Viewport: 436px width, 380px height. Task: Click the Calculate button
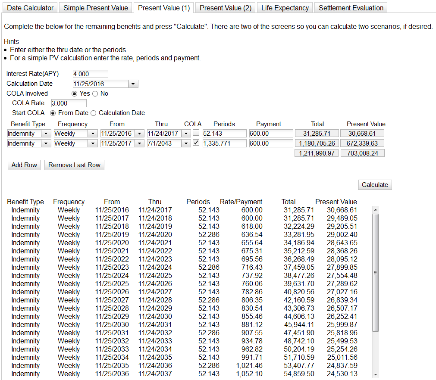point(375,184)
